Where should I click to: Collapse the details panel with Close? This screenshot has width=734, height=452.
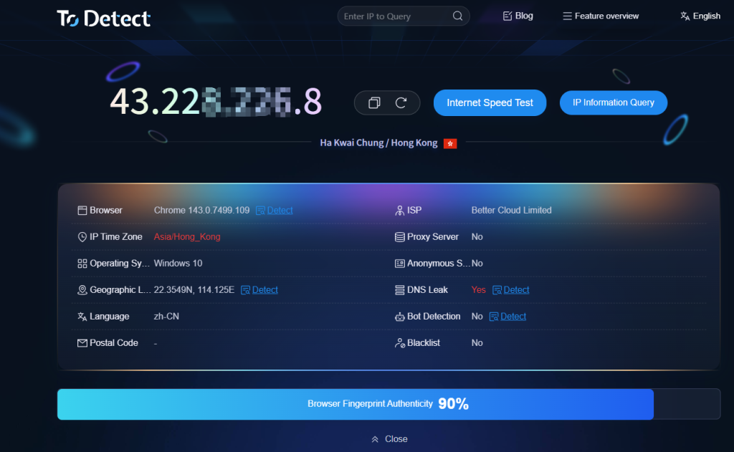389,439
